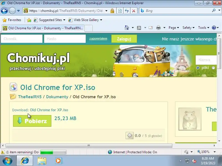Click the Chomikuj.pl logo
This screenshot has width=222, height=166.
[38, 58]
